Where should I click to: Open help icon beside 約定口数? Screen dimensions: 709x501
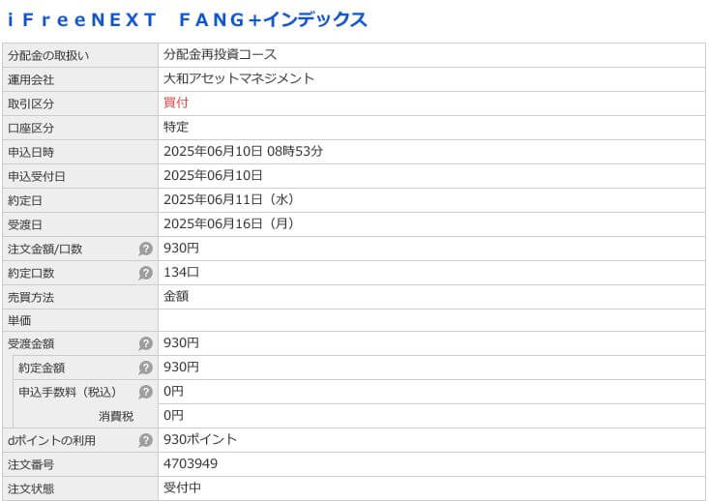point(146,273)
